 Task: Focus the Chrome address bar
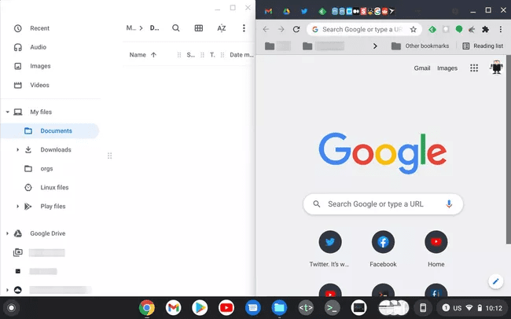coord(362,29)
